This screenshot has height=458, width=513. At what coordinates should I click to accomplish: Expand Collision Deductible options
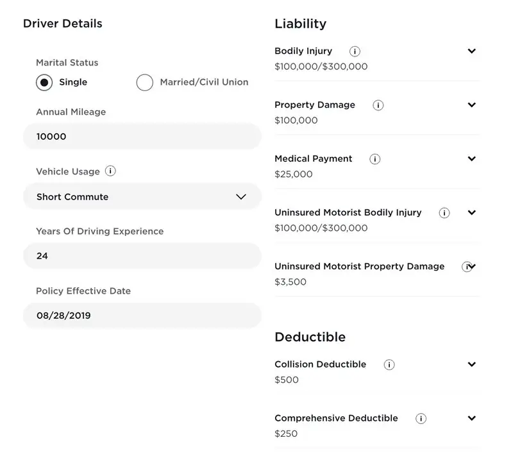(472, 364)
